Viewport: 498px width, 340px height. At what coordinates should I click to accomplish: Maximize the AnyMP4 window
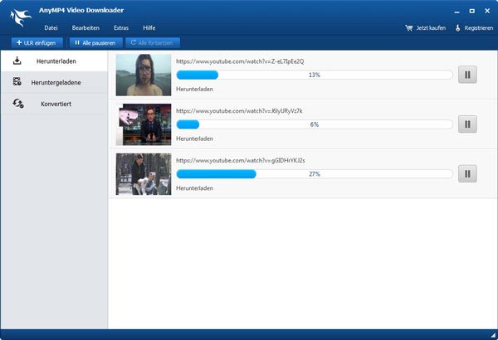pos(472,11)
